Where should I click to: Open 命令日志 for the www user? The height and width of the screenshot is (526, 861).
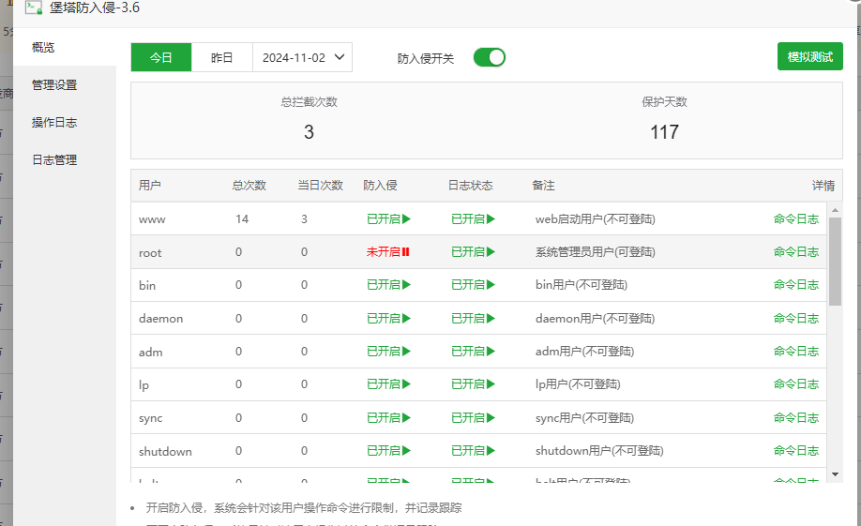[795, 219]
